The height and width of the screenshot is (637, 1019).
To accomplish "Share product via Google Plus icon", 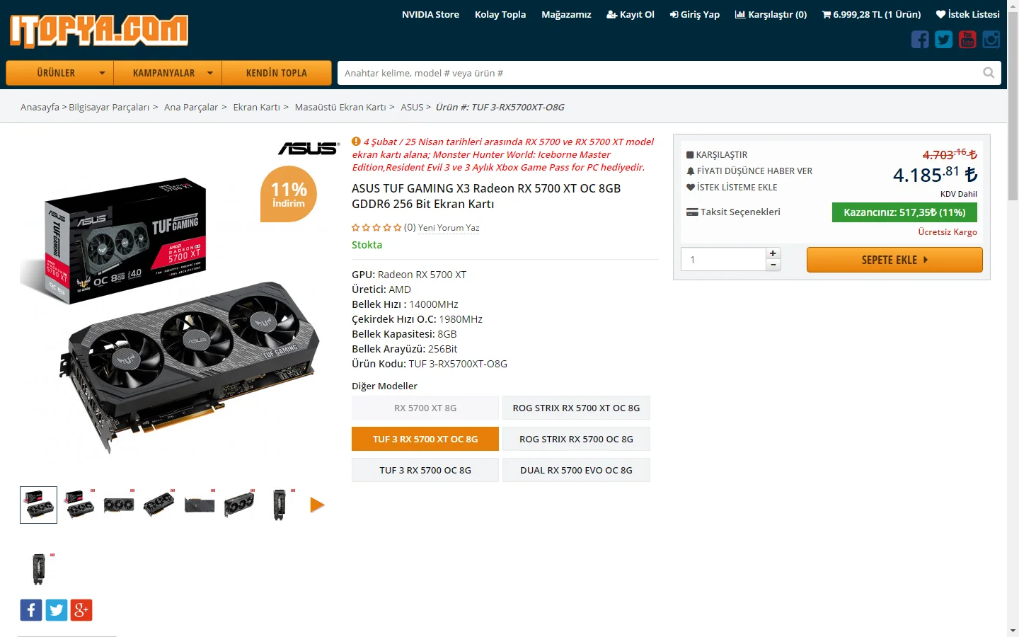I will coord(81,610).
